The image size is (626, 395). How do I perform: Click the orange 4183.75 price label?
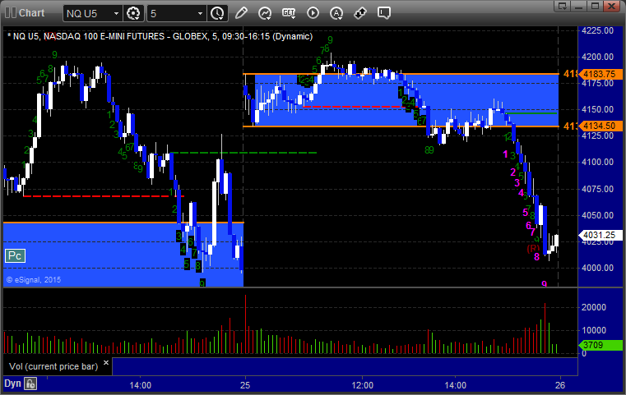point(601,74)
